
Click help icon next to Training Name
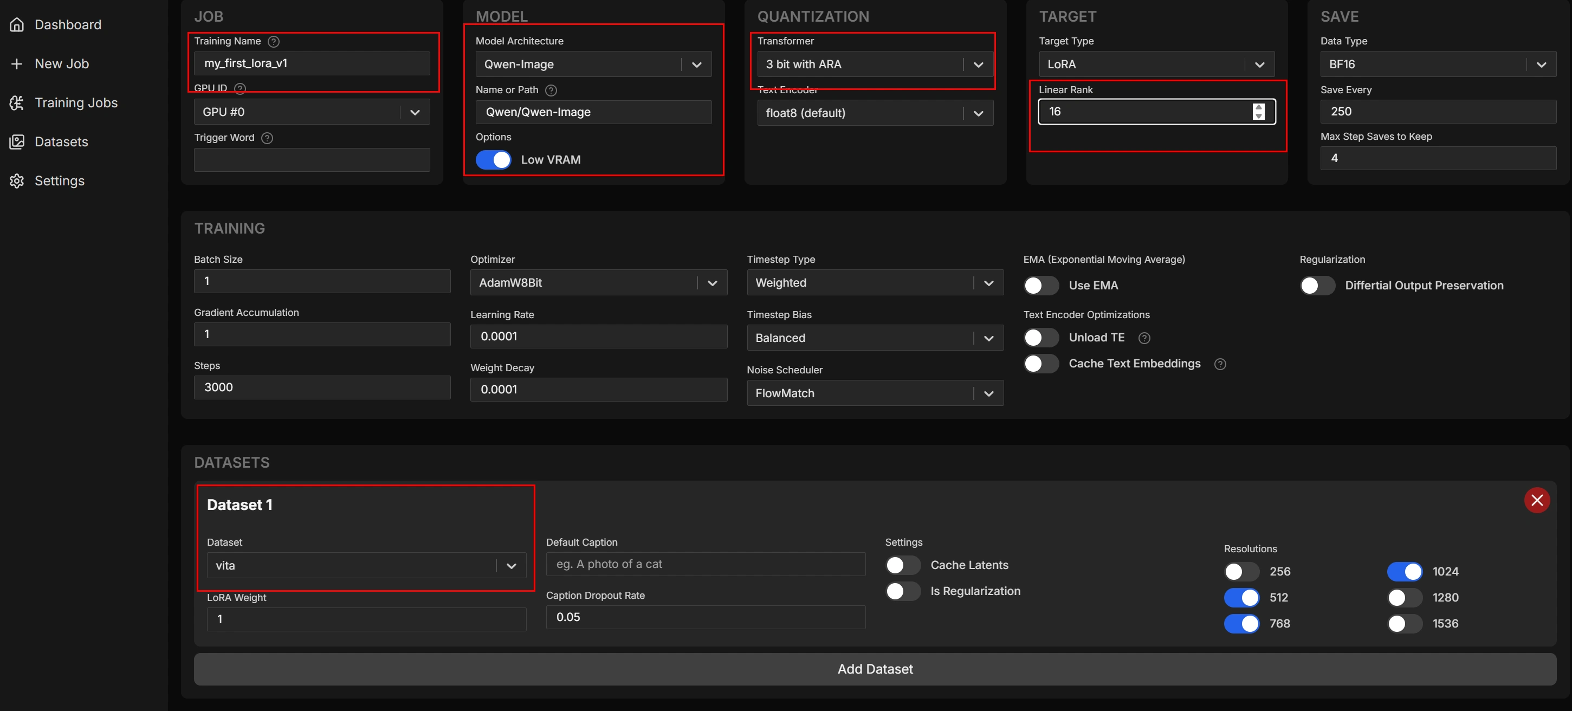(x=274, y=42)
